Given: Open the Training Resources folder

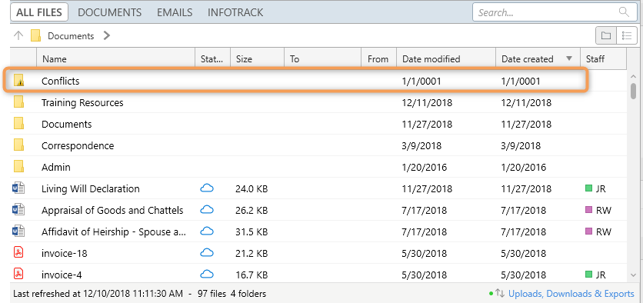Looking at the screenshot, I should tap(82, 102).
